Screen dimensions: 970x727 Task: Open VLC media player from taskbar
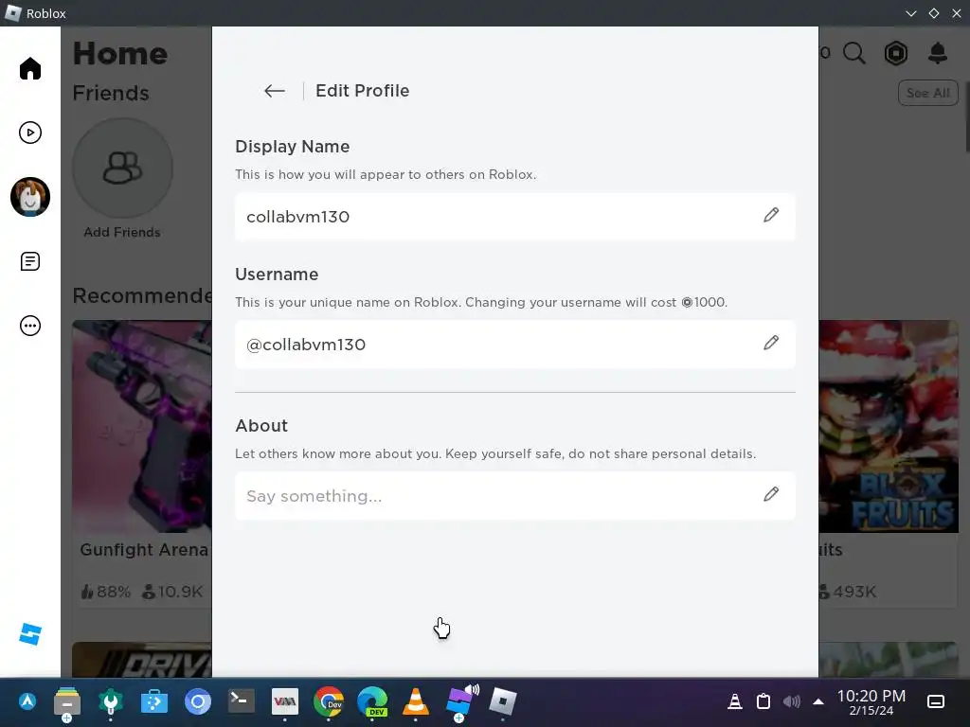(x=416, y=701)
